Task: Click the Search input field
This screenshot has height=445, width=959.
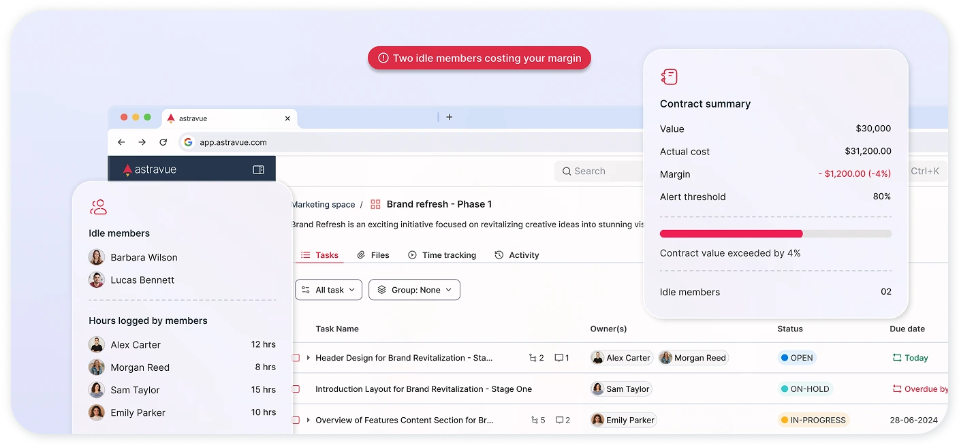Action: pos(599,171)
